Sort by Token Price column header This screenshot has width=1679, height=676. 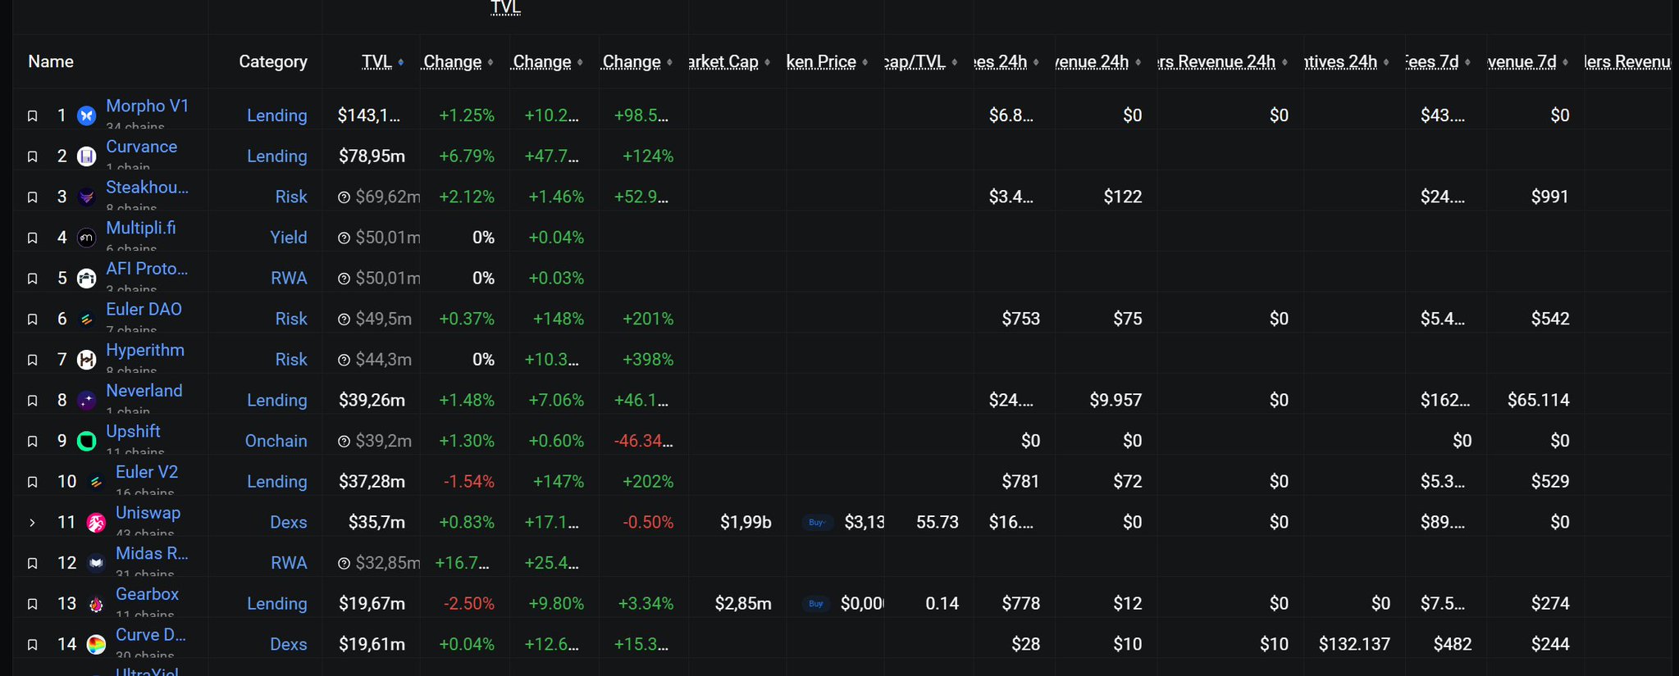click(821, 61)
